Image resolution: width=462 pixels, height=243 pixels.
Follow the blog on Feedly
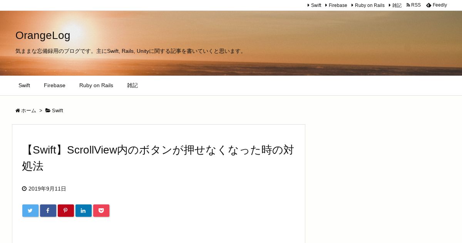(437, 5)
